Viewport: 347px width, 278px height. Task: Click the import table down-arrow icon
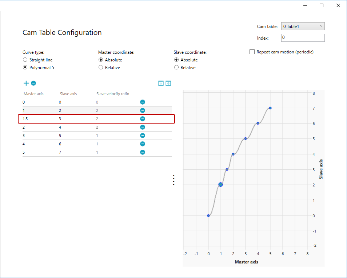161,83
